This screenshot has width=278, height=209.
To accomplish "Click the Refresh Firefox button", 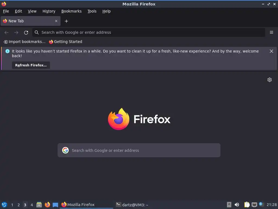I will [x=31, y=65].
